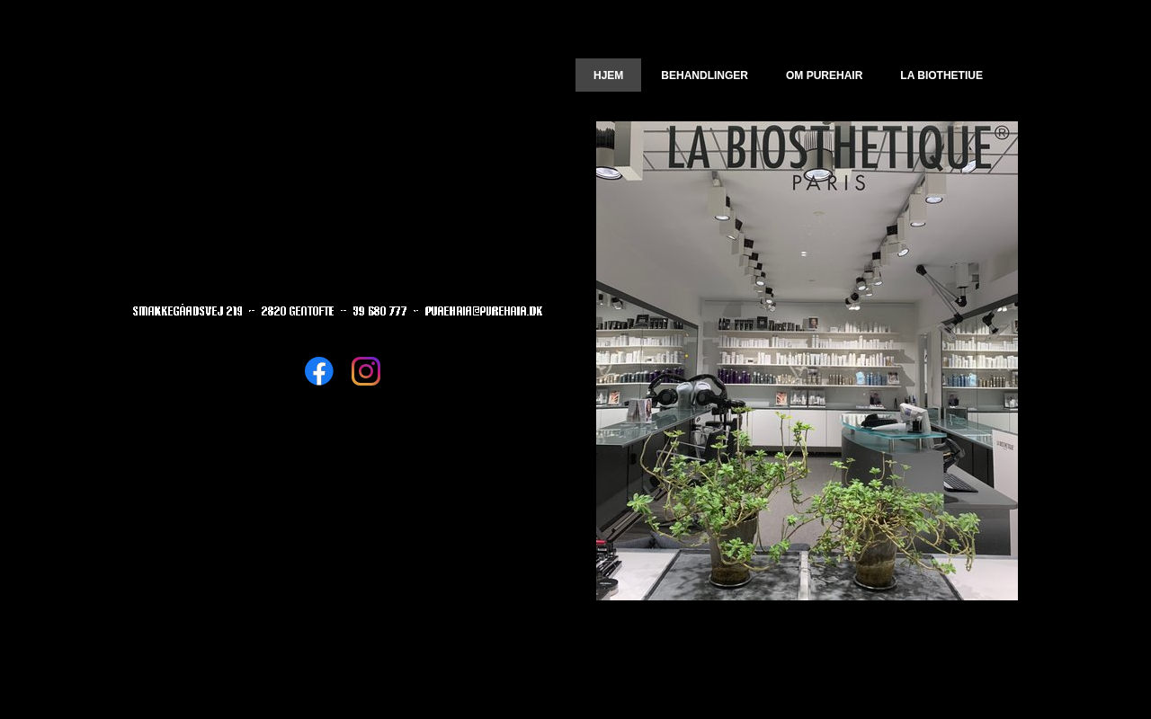Click the registered trademark symbol after BIOSTHETIQUE
The width and height of the screenshot is (1151, 719).
[1002, 132]
